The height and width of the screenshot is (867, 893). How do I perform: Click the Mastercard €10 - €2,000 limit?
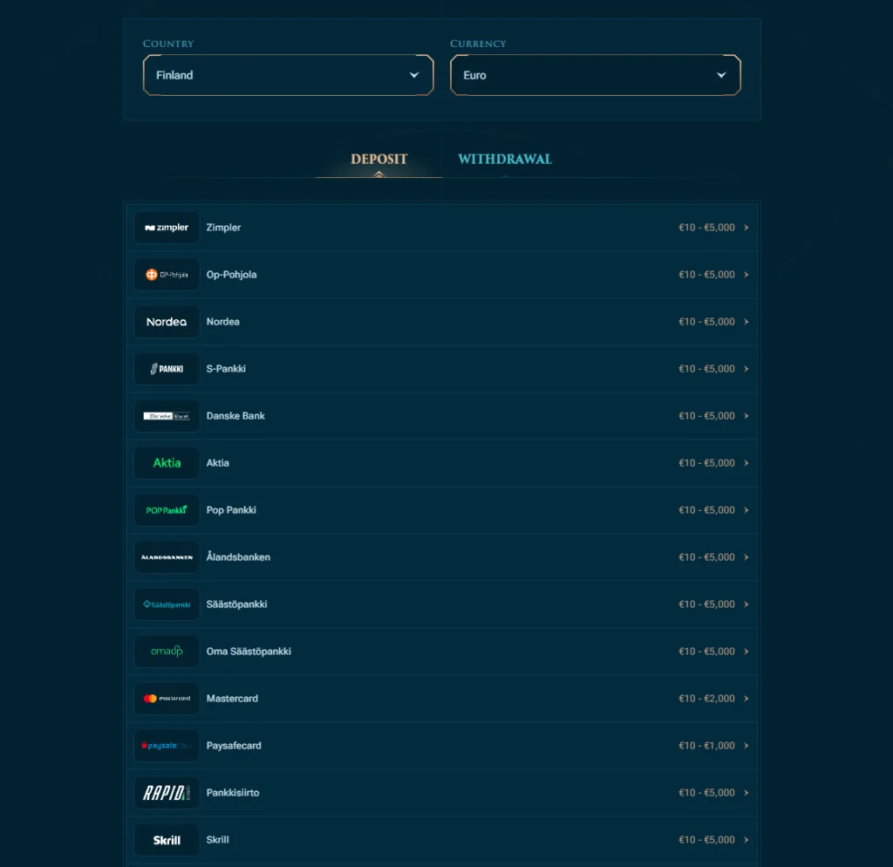[x=706, y=699]
